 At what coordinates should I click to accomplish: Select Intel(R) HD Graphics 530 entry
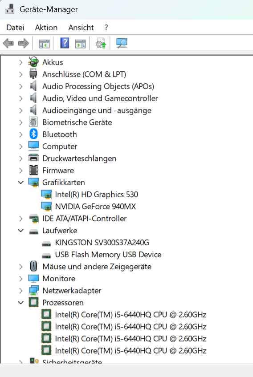tap(97, 195)
